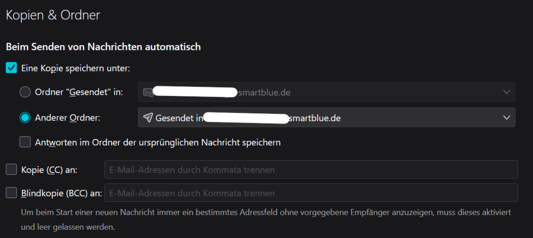Focus the BCC email addresses input field

(x=311, y=193)
